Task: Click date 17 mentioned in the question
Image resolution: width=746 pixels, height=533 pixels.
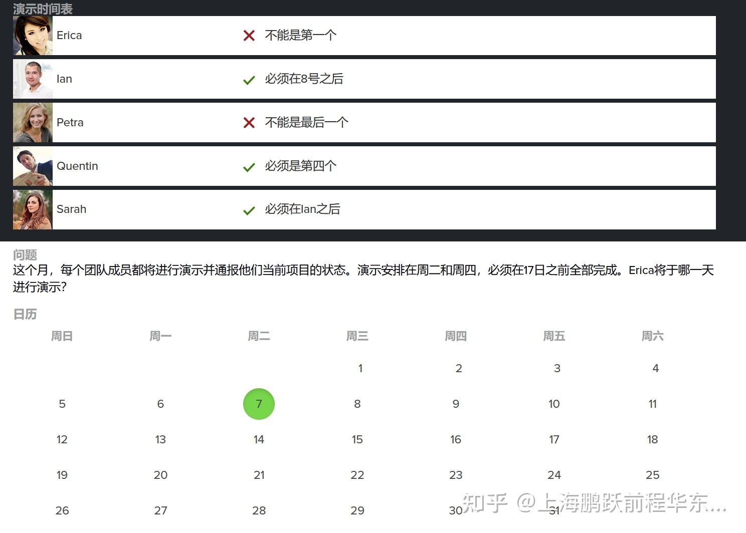Action: point(553,439)
